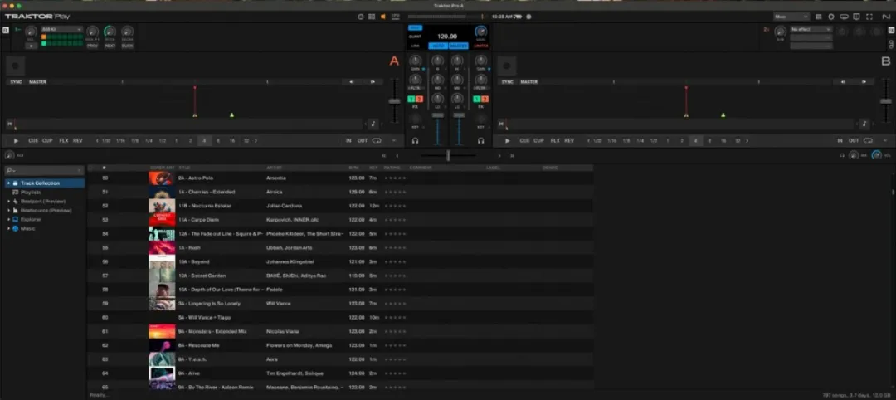Viewport: 896px width, 400px height.
Task: Open the layout grid icon in header
Action: tap(372, 17)
